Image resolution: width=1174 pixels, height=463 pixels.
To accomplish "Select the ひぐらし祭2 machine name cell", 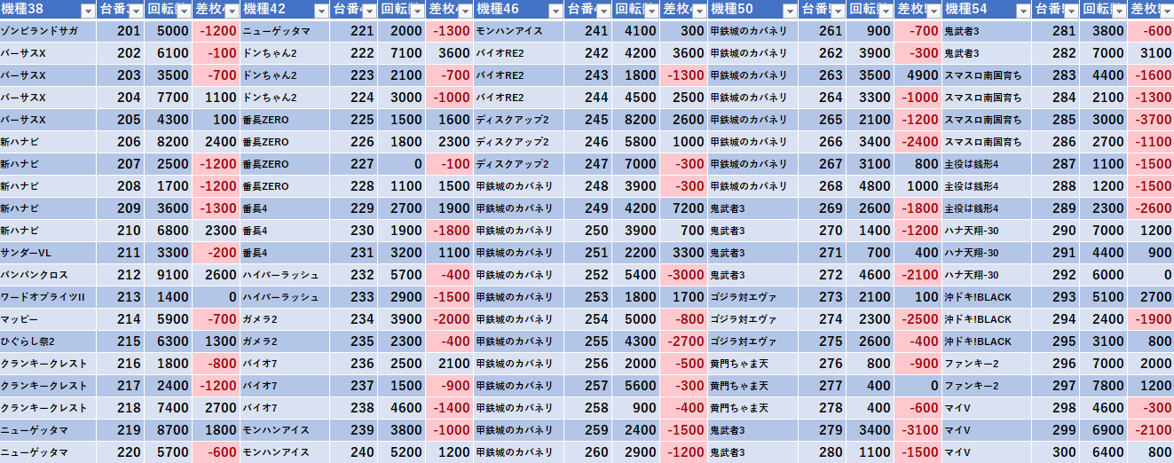I will 48,341.
